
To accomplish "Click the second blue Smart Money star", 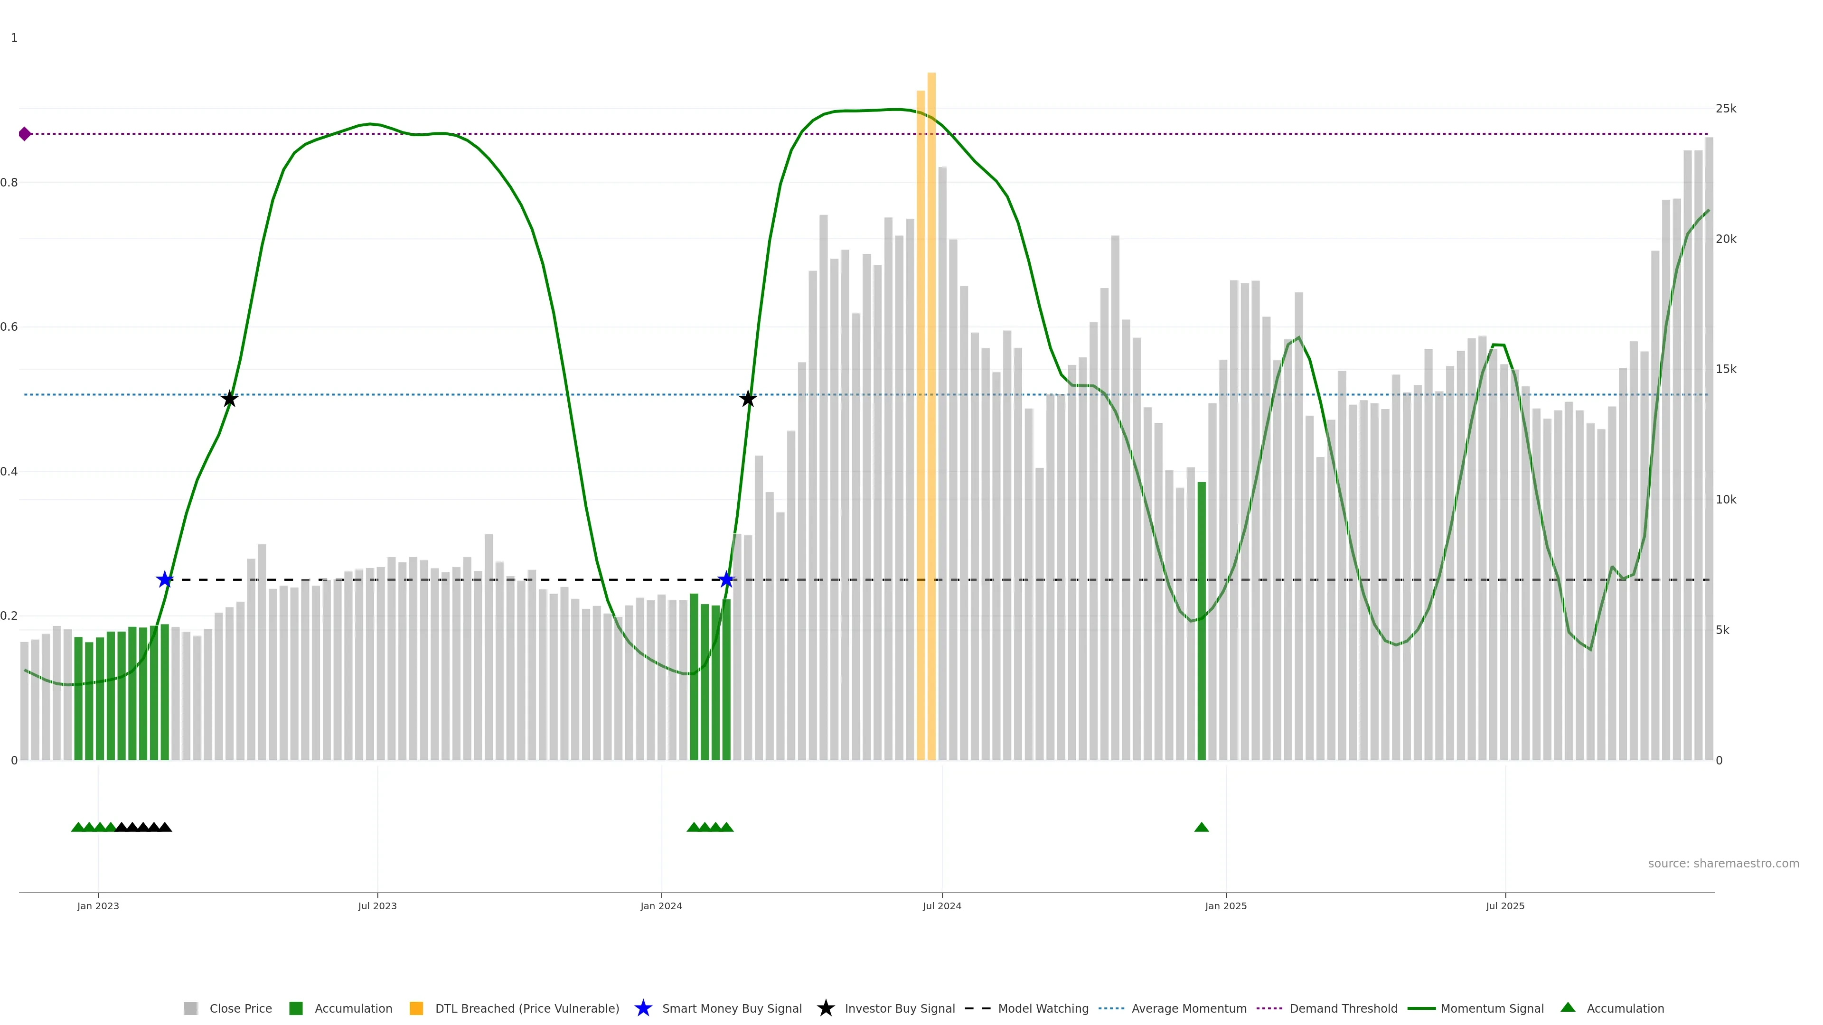I will pyautogui.click(x=726, y=580).
